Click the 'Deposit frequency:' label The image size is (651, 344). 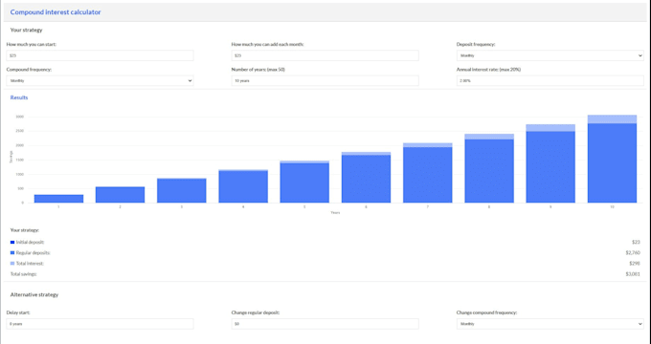[x=476, y=44]
